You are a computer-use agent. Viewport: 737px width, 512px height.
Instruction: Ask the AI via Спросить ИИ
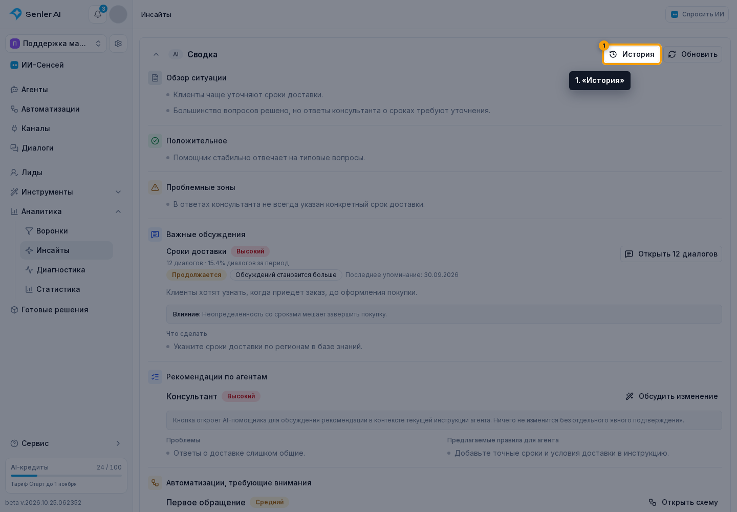tap(697, 14)
